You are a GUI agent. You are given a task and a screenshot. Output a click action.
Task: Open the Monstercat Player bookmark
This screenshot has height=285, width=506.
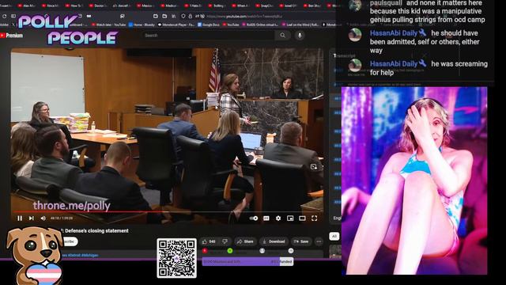coord(177,25)
